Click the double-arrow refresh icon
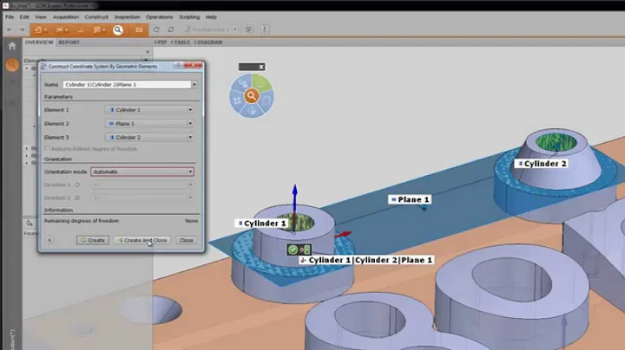 [x=171, y=29]
